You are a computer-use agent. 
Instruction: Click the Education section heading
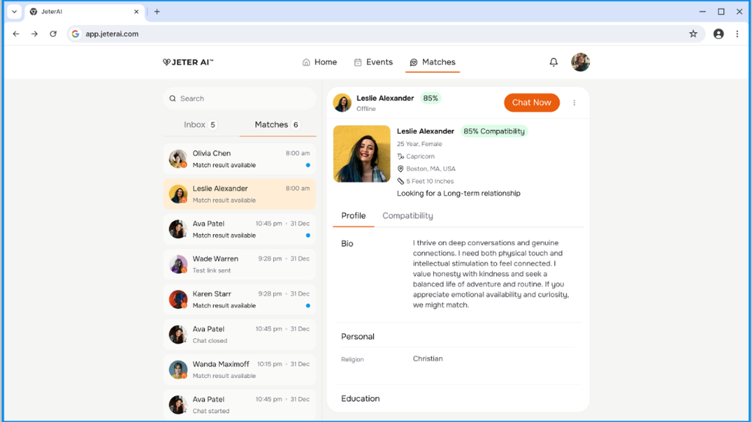(x=360, y=398)
